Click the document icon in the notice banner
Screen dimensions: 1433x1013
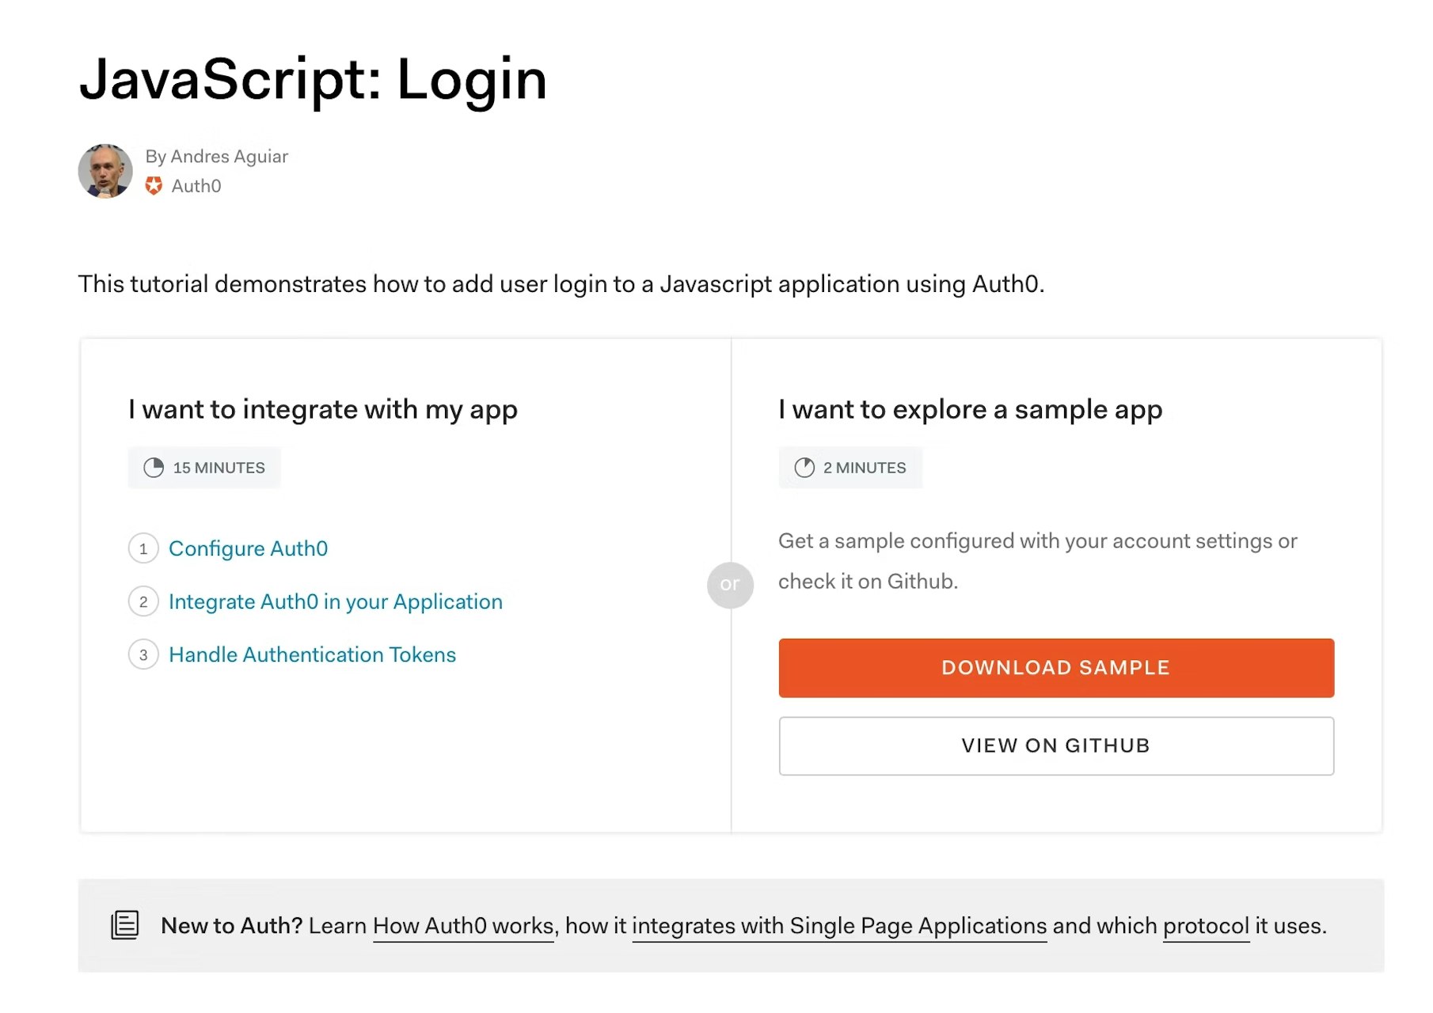124,924
